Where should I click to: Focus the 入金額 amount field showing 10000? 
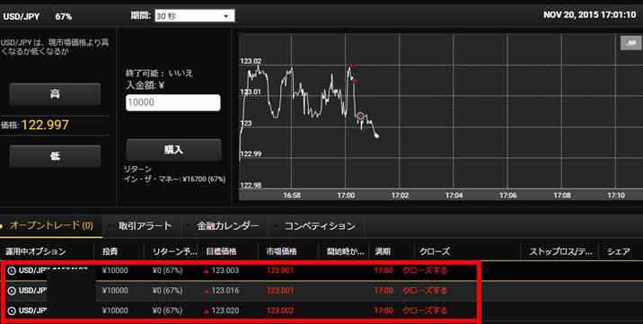tap(173, 102)
